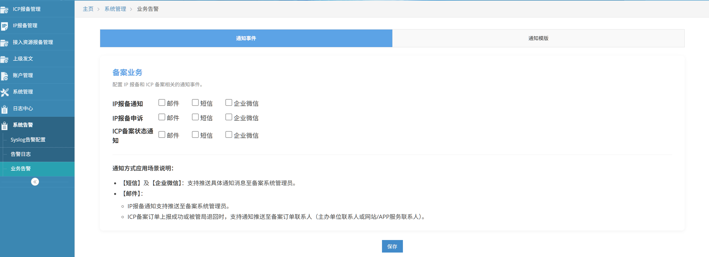Click the 系统管理 wrench icon
This screenshot has height=257, width=709.
point(4,92)
